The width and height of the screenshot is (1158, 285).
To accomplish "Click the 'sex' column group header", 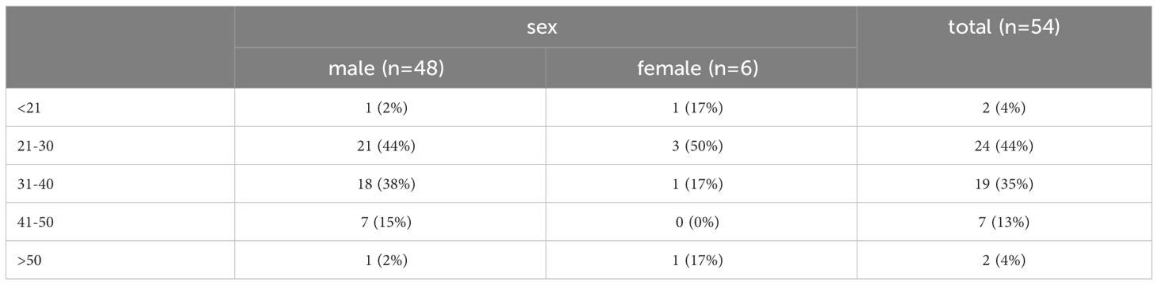I will 545,27.
